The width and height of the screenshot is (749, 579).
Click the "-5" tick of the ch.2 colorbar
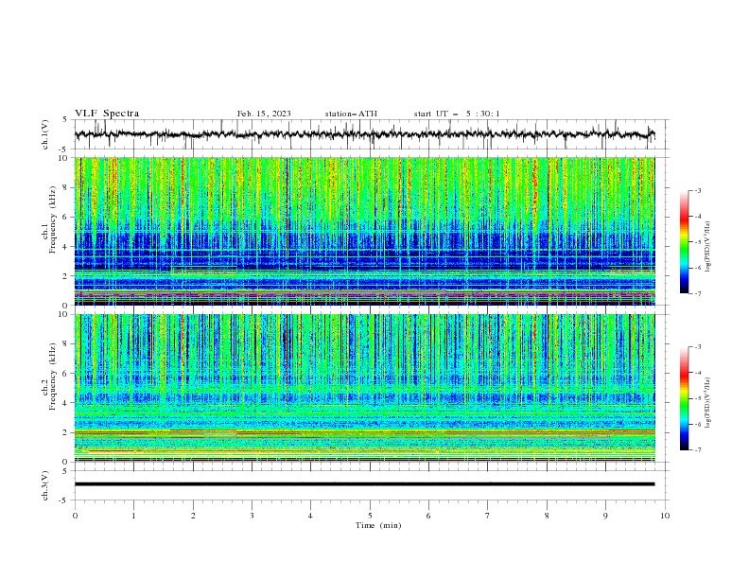pyautogui.click(x=697, y=398)
